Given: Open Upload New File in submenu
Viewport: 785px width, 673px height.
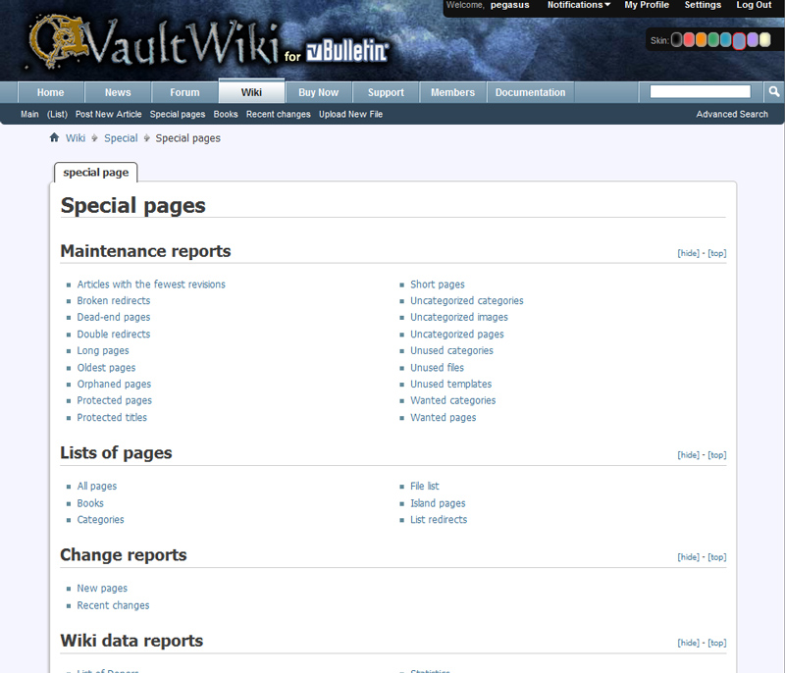Looking at the screenshot, I should (350, 115).
